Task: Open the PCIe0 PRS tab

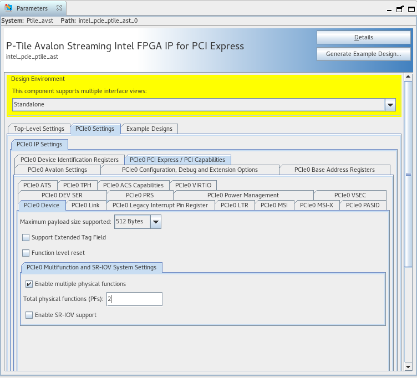Action: (x=140, y=196)
